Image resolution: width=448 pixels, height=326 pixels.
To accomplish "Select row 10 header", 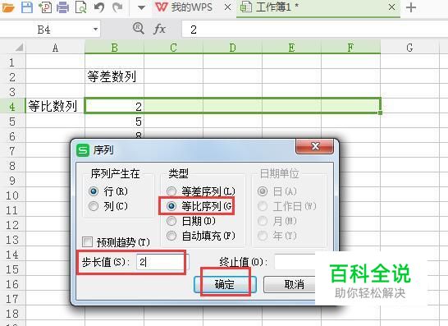I will point(12,195).
